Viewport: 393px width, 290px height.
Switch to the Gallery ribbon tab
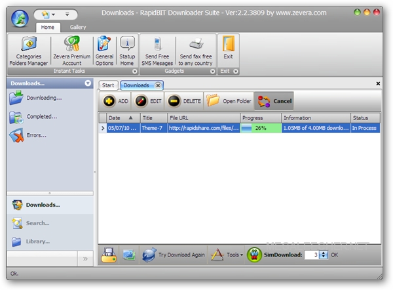point(78,27)
